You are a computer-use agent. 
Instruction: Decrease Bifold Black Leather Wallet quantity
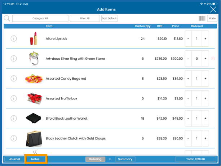coord(188,118)
